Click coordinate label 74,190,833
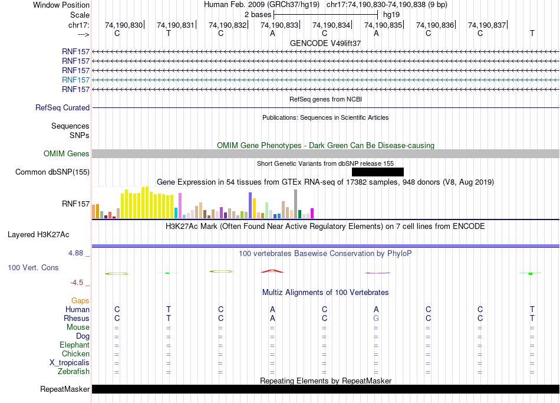This screenshot has width=560, height=403. point(279,25)
